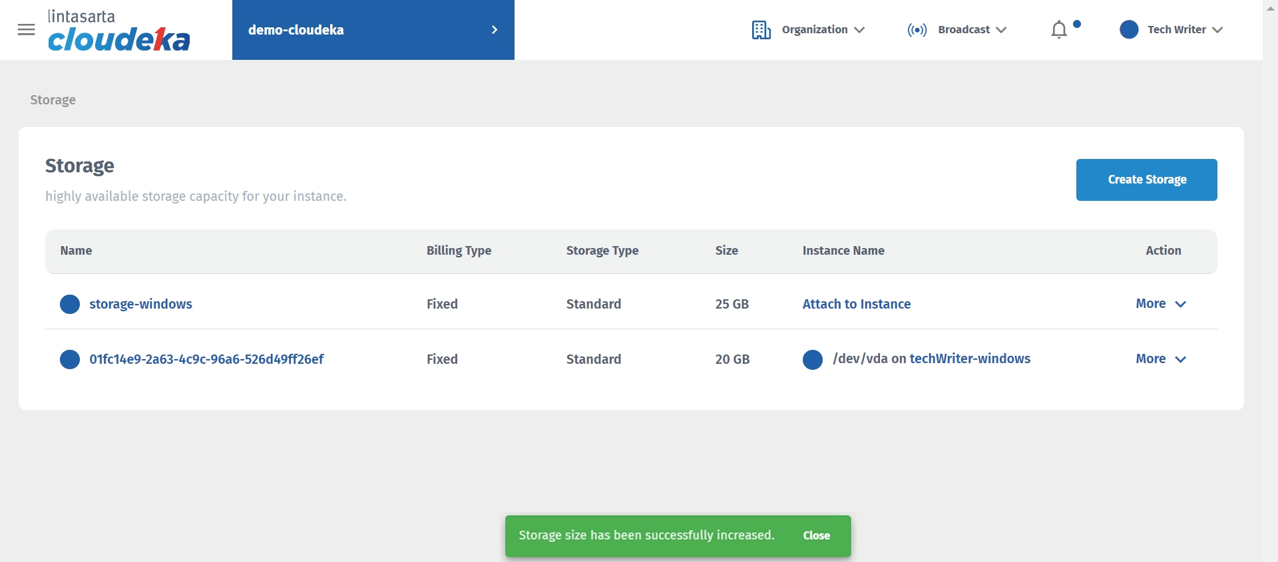Open the storage-windows storage link
This screenshot has height=562, width=1278.
coord(140,304)
